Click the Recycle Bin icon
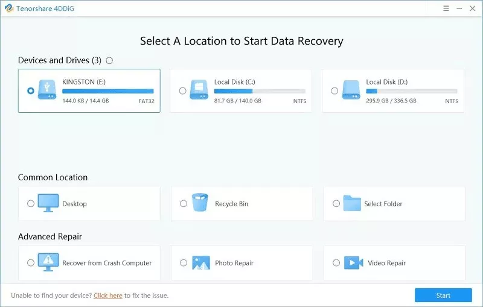Viewport: 483px width, 307px height. point(200,202)
